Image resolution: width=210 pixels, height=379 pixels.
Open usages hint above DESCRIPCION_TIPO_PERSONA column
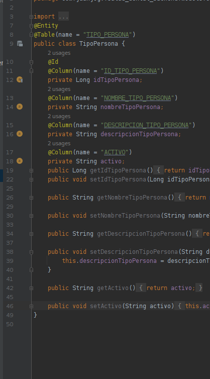(x=59, y=116)
